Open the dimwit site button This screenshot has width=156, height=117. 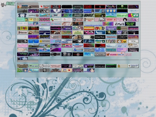pos(119,24)
